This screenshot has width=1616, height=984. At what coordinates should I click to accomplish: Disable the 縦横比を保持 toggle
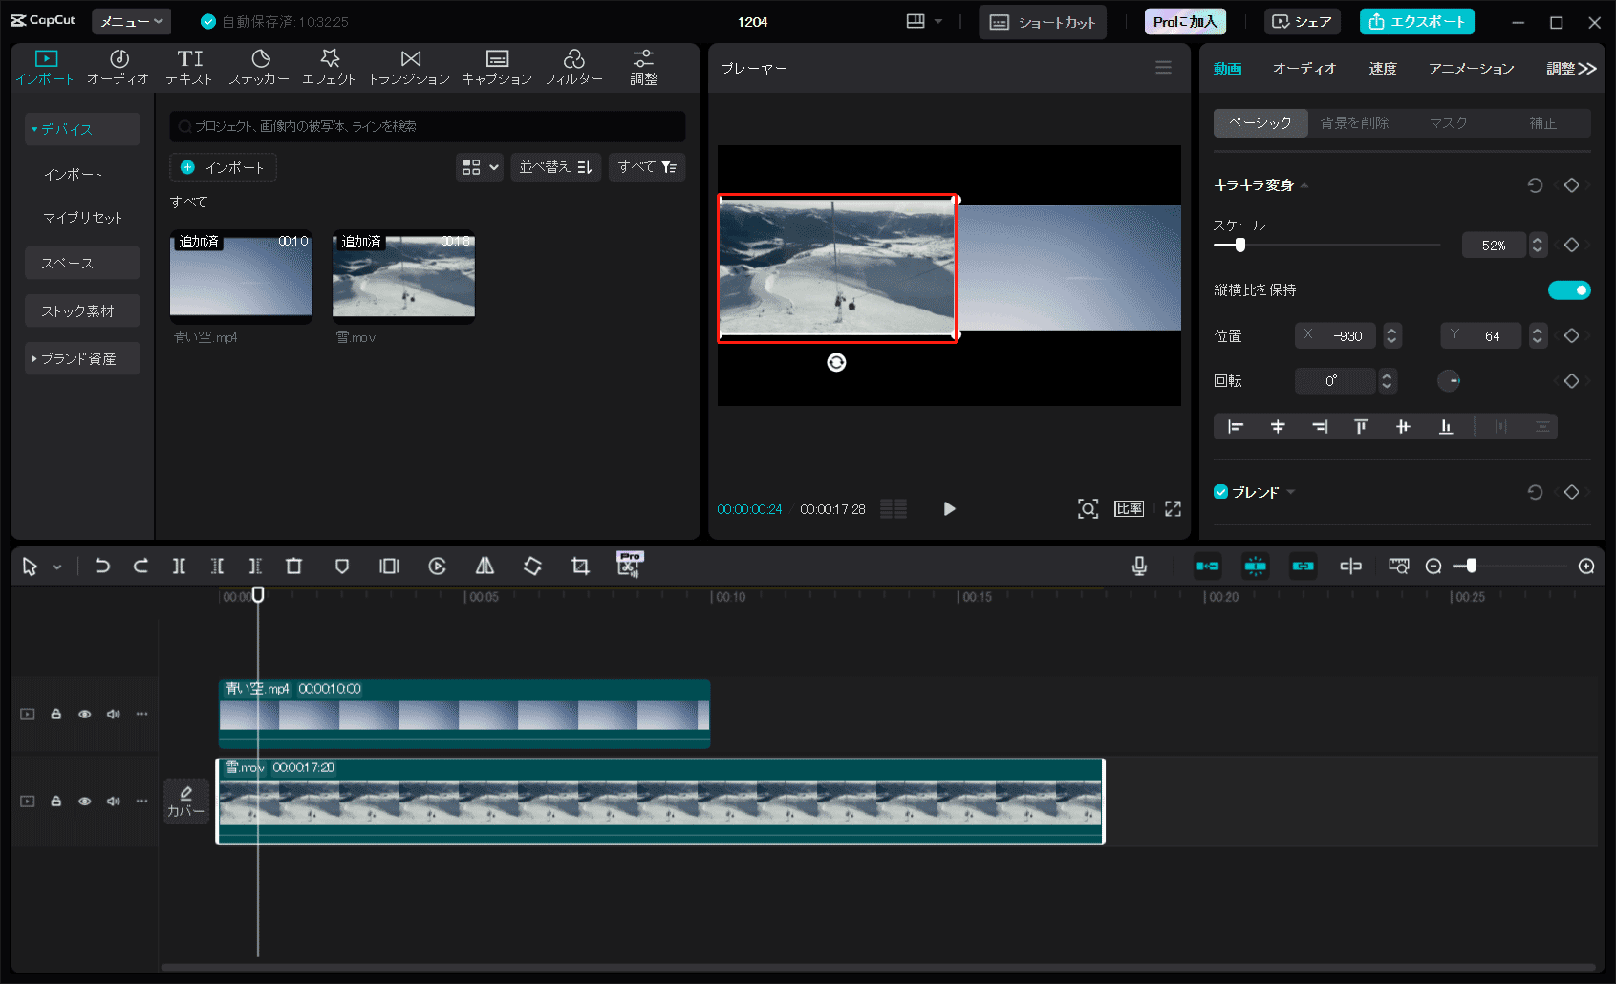point(1569,289)
